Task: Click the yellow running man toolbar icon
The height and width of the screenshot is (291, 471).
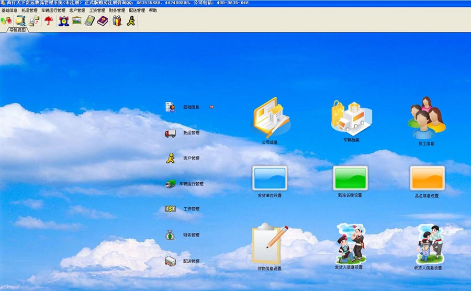Action: click(x=131, y=21)
